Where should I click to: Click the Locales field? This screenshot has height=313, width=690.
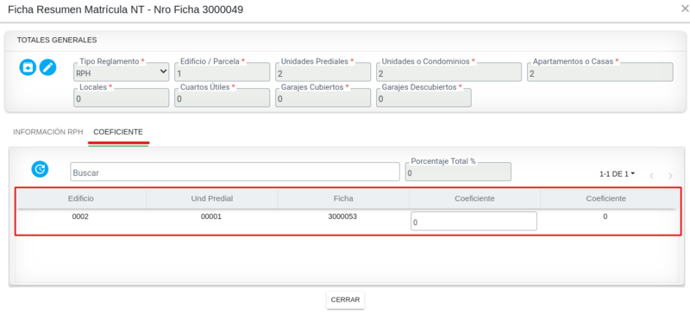point(121,97)
